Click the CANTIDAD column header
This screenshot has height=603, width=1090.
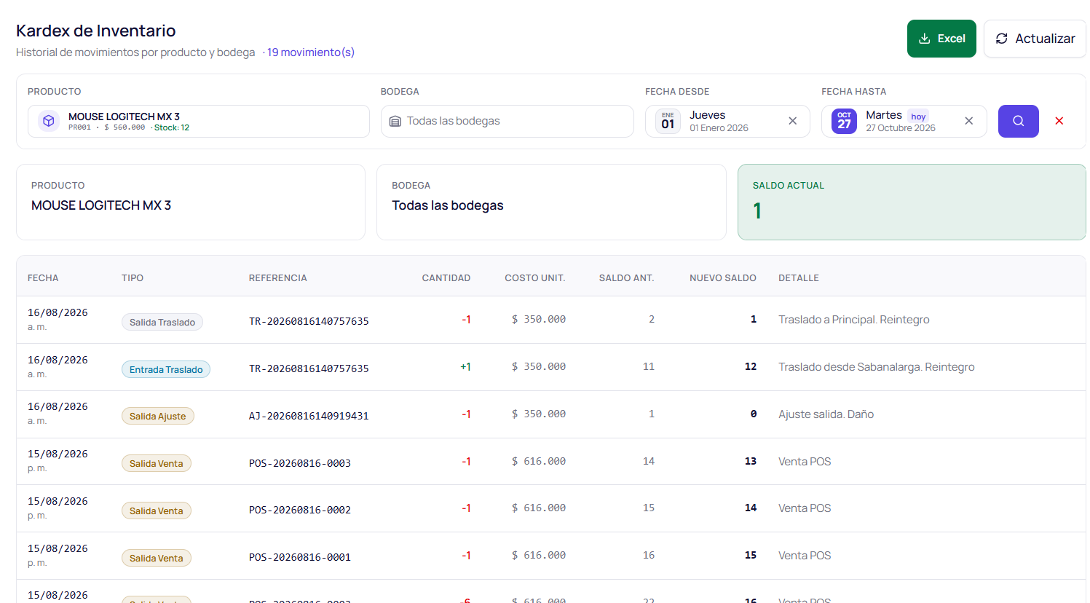click(446, 278)
